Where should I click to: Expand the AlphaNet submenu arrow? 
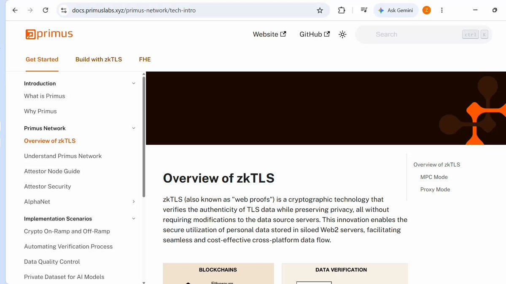pos(134,202)
